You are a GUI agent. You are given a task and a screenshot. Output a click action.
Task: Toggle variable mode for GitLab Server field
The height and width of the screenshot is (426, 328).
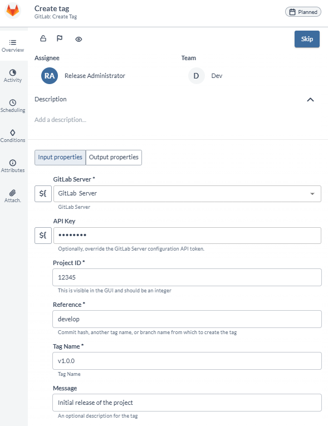coord(43,194)
